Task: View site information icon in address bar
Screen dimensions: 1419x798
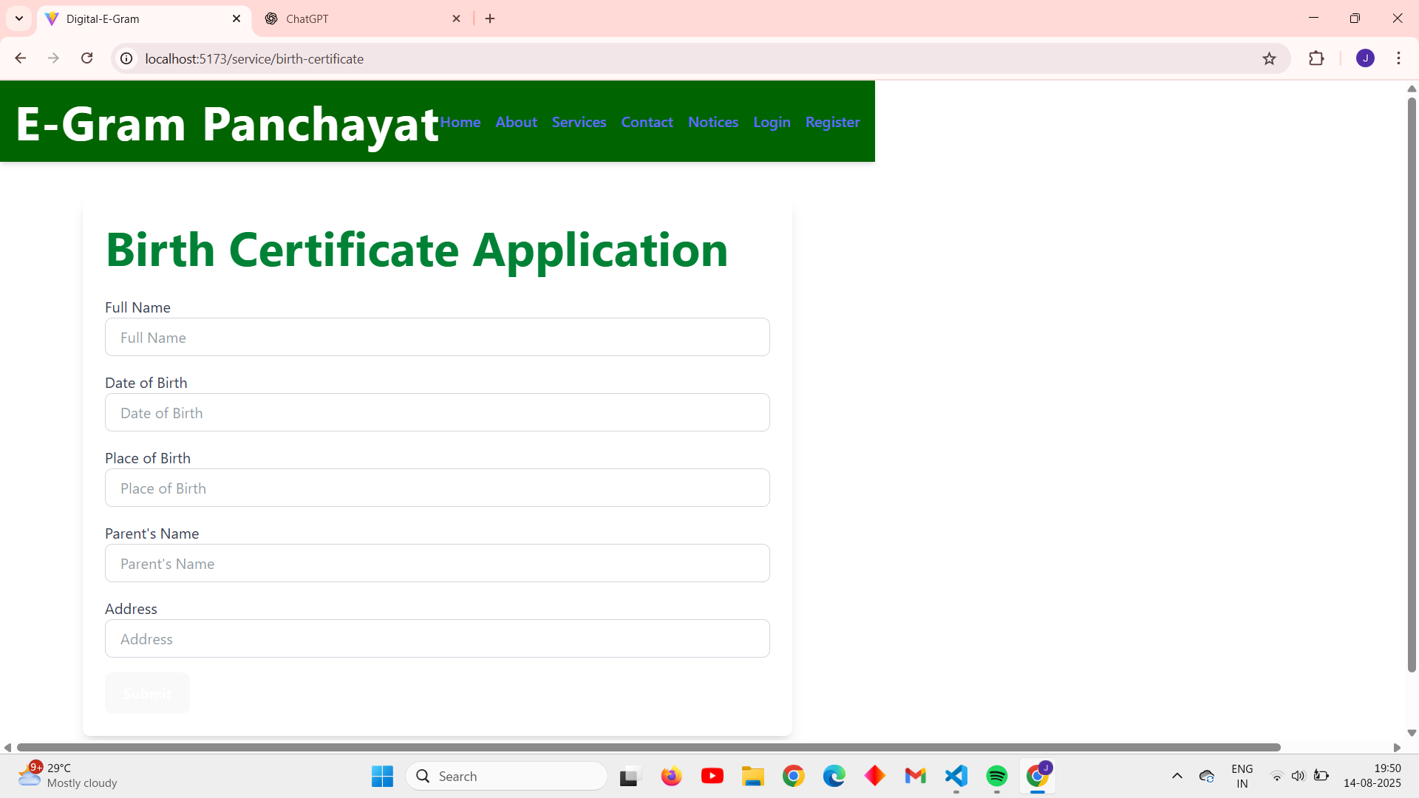Action: pyautogui.click(x=127, y=58)
